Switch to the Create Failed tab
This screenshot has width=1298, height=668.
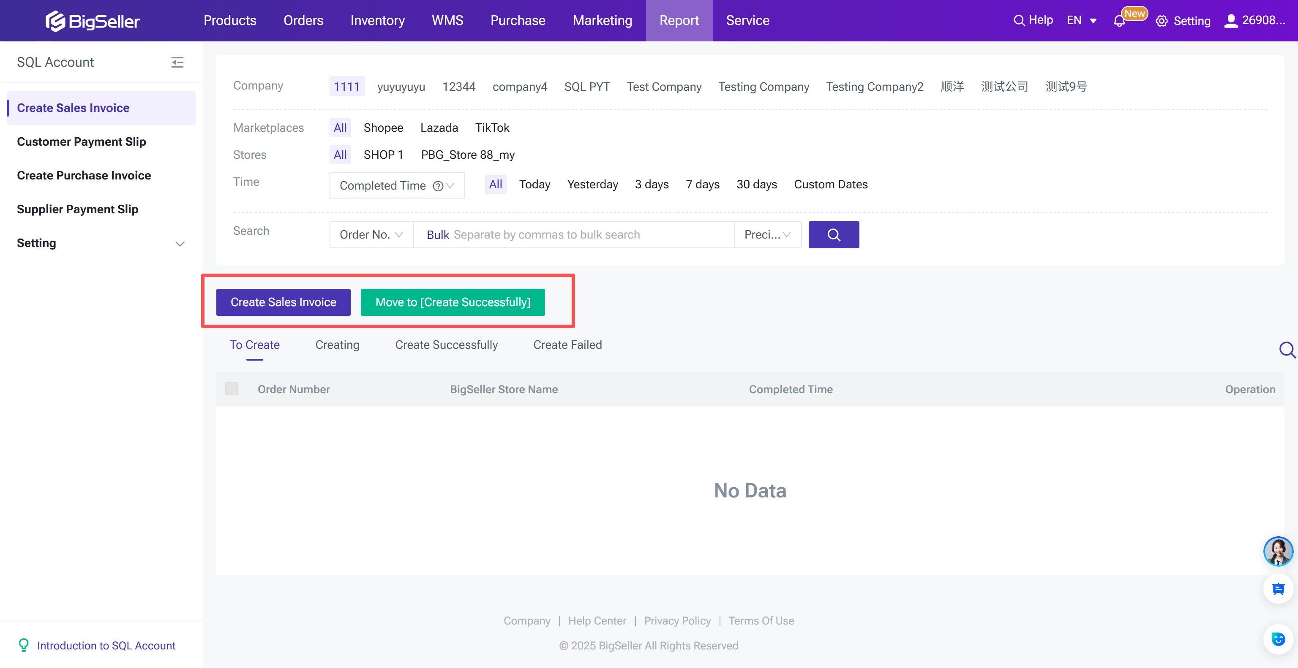coord(567,345)
